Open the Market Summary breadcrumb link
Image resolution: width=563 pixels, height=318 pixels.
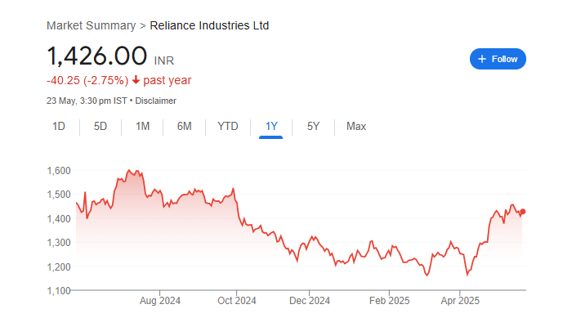[x=92, y=25]
